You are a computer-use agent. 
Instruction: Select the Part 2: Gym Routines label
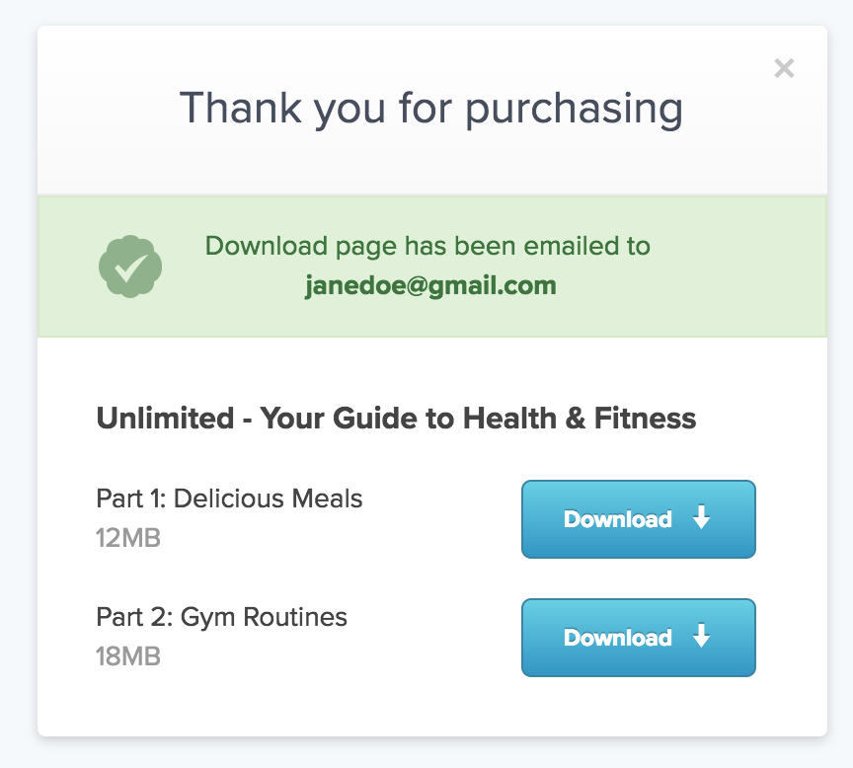(x=221, y=617)
